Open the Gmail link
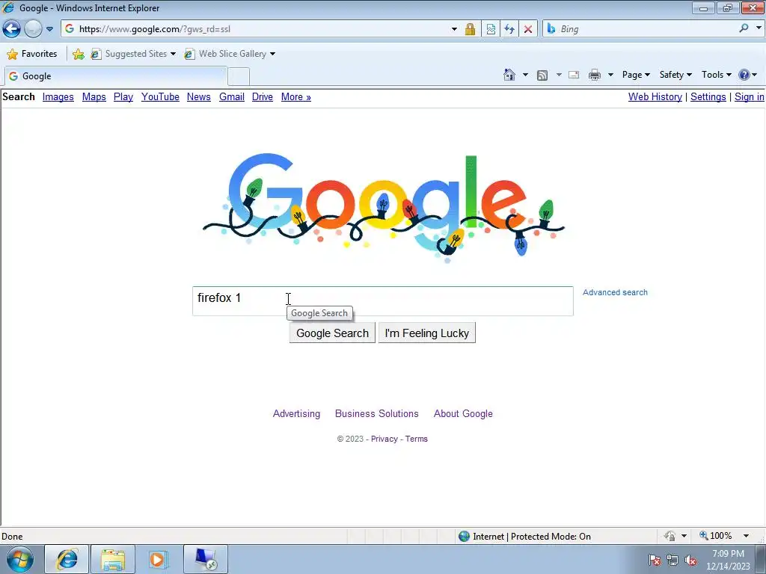This screenshot has width=766, height=574. (232, 96)
